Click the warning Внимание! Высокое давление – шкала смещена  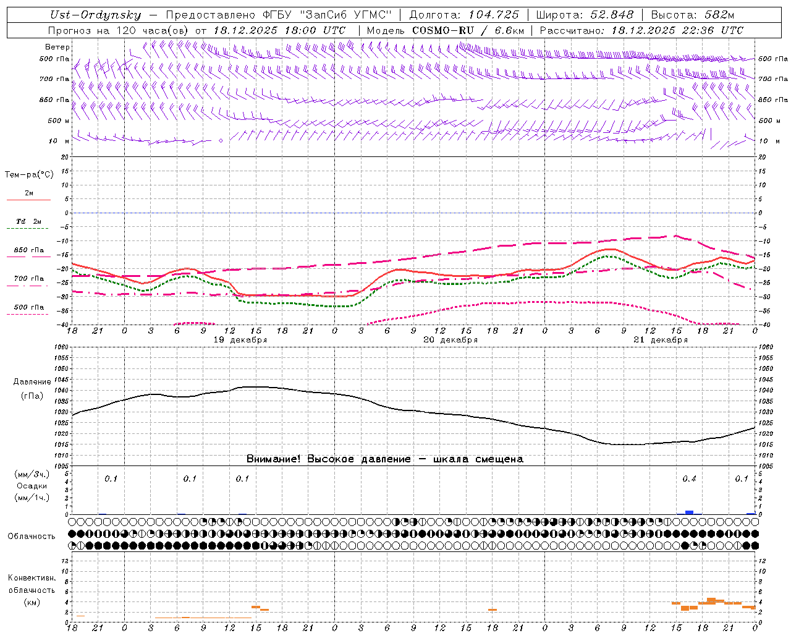click(384, 459)
